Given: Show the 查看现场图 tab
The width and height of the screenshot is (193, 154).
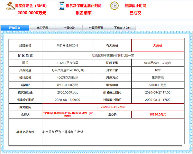Looking at the screenshot, I should (96, 28).
